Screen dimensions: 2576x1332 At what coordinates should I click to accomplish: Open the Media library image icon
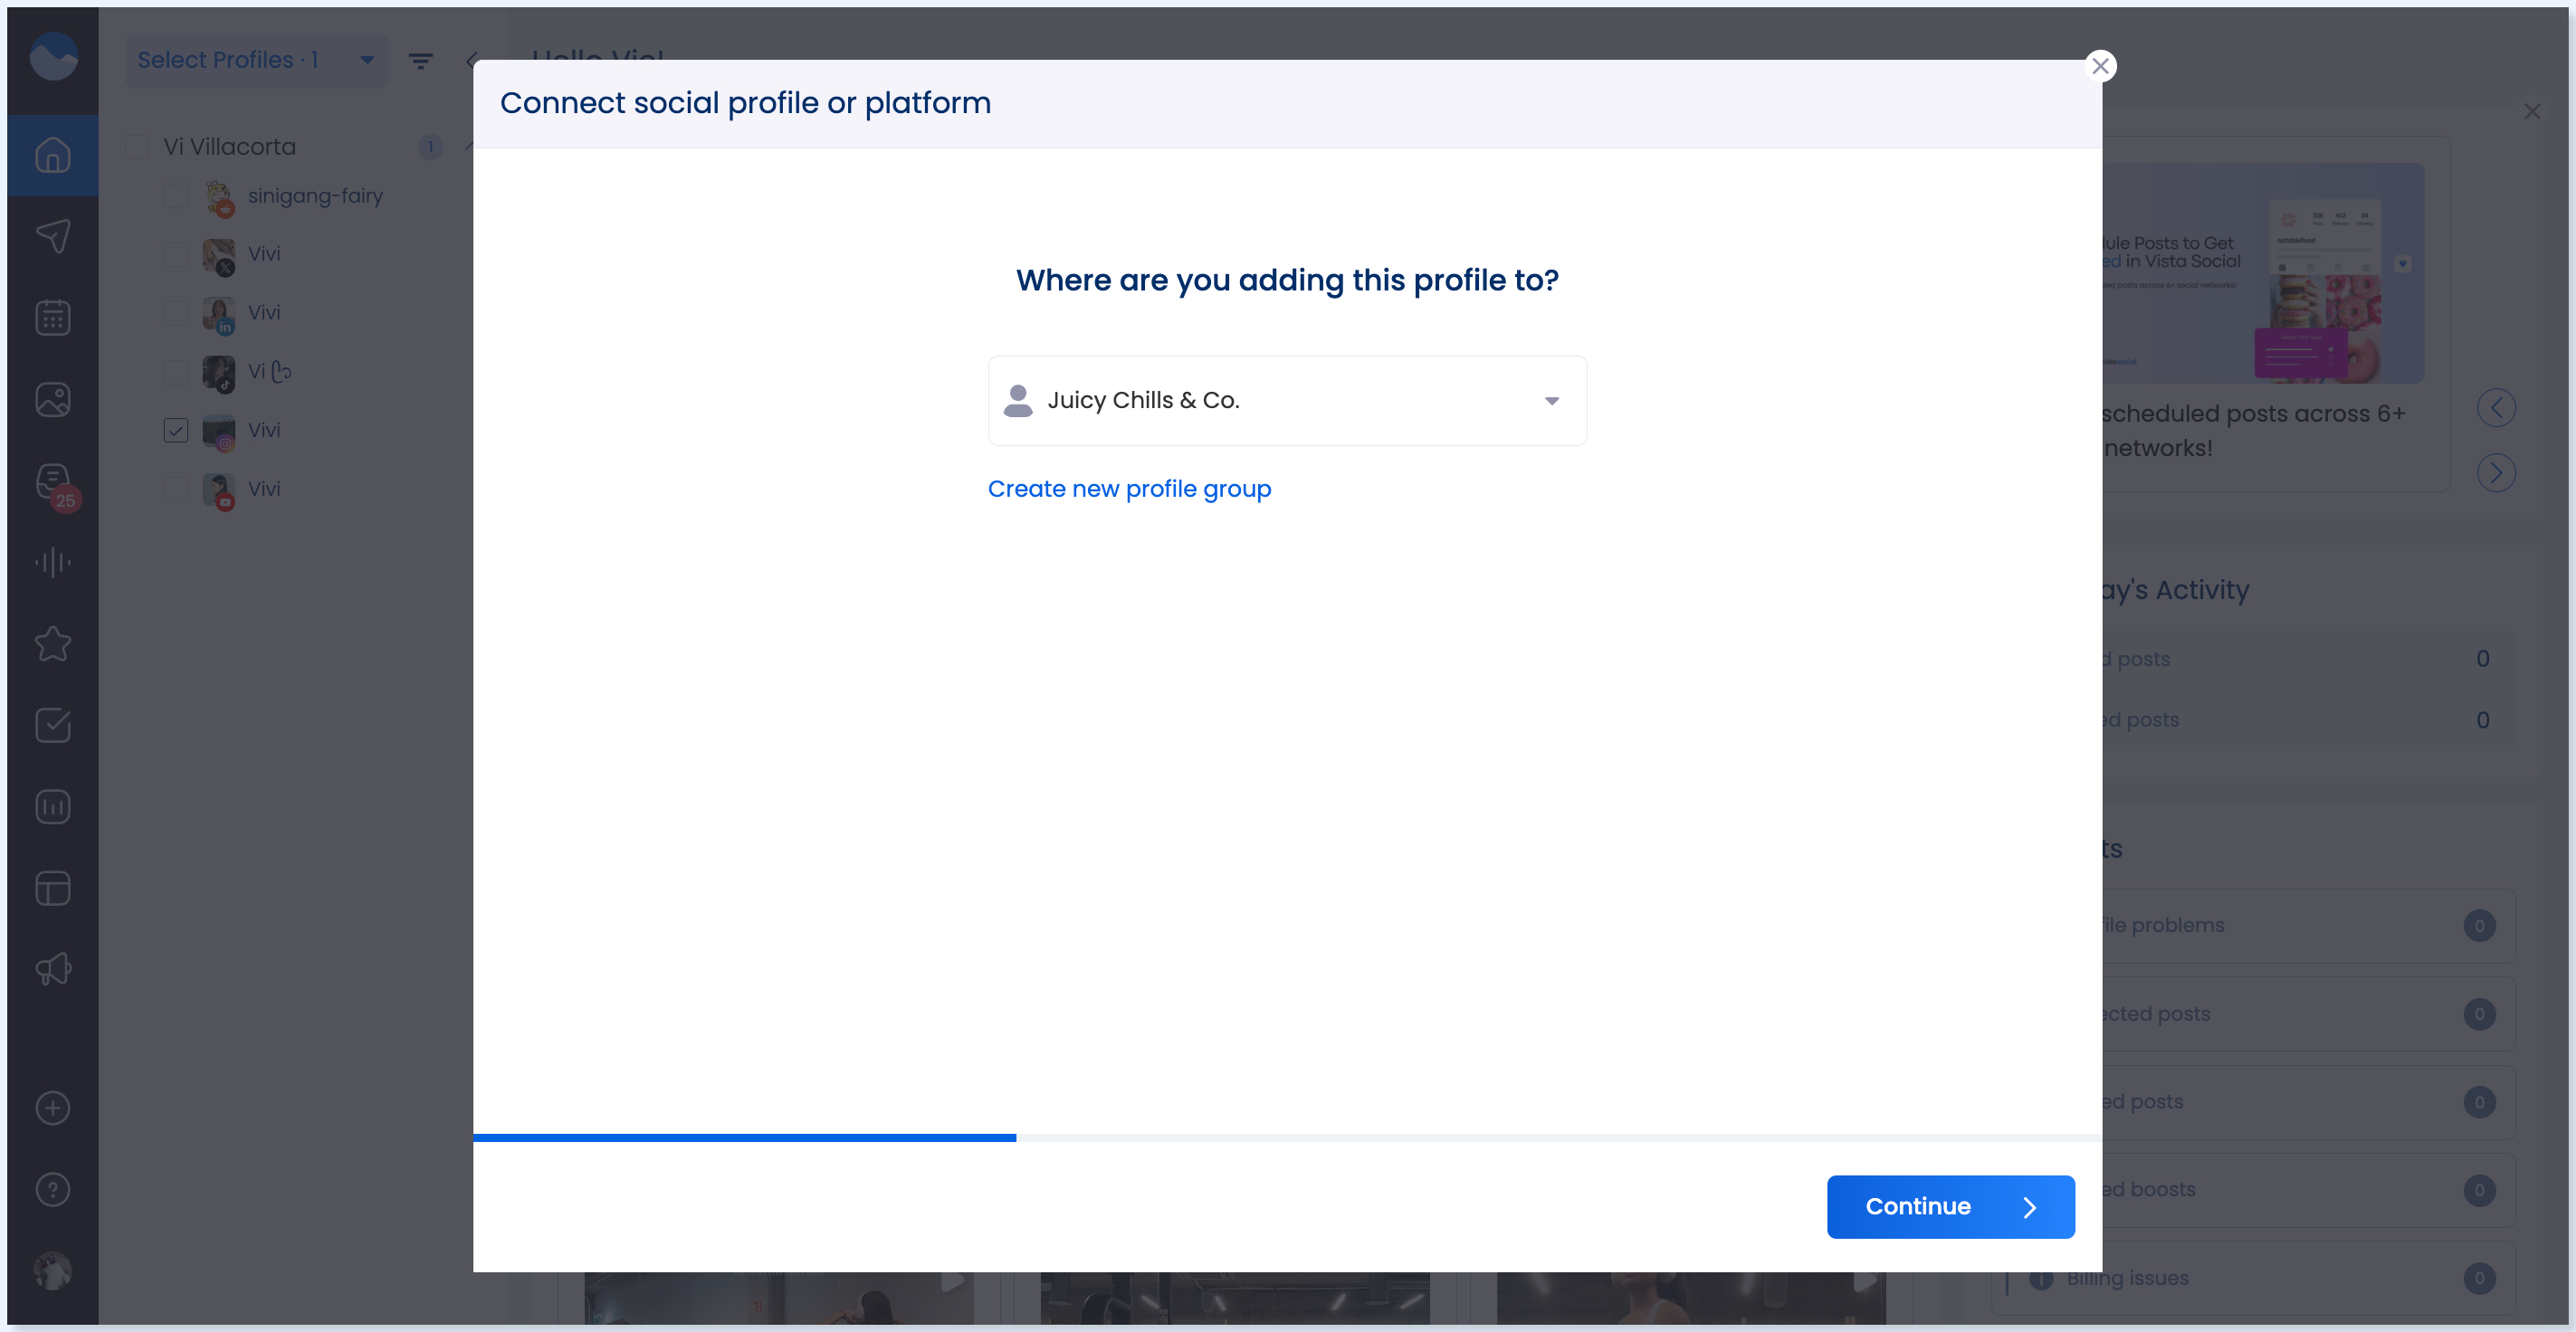[53, 399]
